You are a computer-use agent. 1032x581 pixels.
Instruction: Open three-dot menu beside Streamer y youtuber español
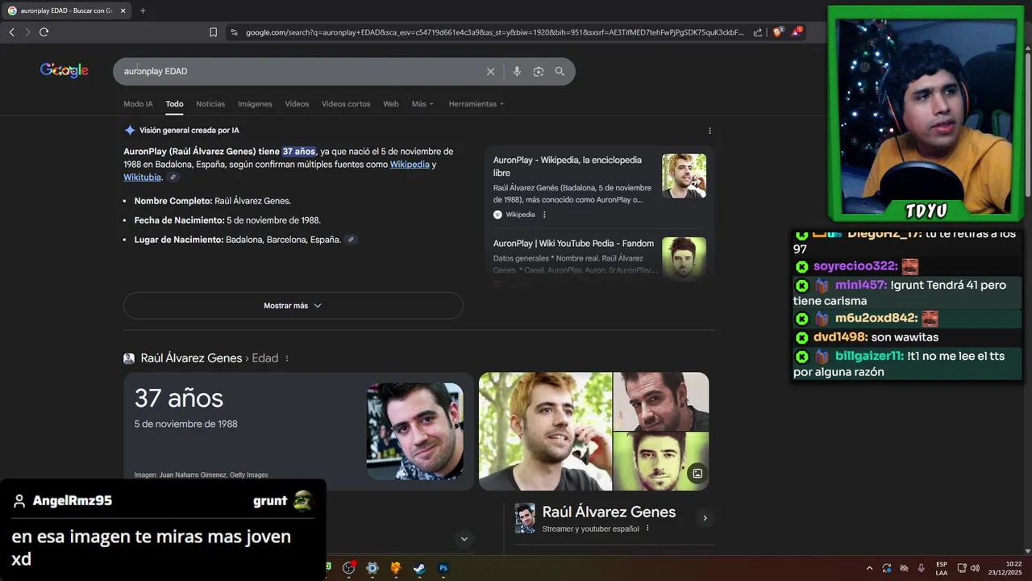click(x=647, y=529)
